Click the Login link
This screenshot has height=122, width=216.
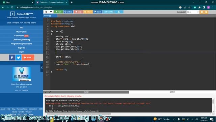[x=21, y=52]
